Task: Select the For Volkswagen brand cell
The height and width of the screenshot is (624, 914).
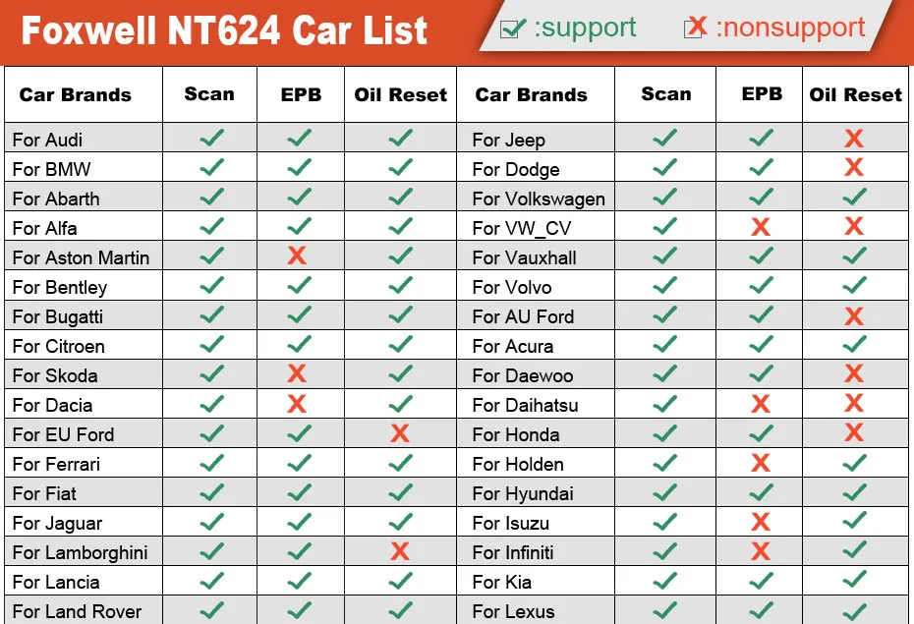Action: click(x=539, y=199)
